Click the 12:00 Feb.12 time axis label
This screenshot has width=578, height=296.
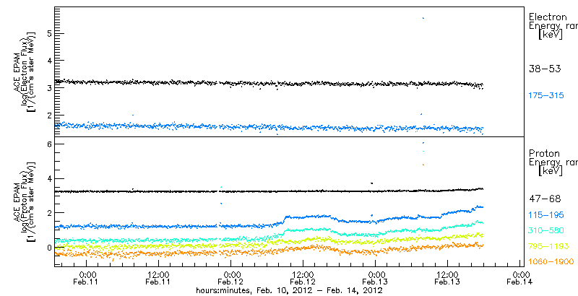[x=303, y=279]
